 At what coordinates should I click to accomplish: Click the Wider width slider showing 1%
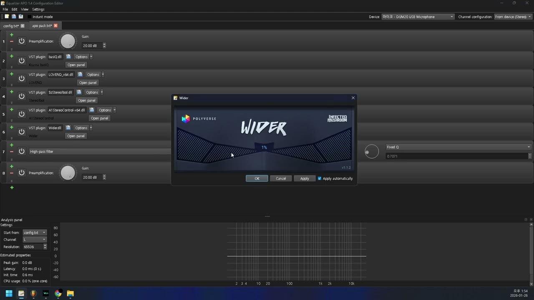point(264,147)
